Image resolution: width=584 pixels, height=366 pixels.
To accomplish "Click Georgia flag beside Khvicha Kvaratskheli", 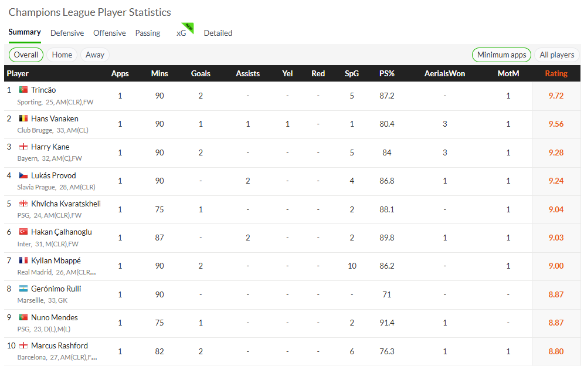I will pos(23,204).
